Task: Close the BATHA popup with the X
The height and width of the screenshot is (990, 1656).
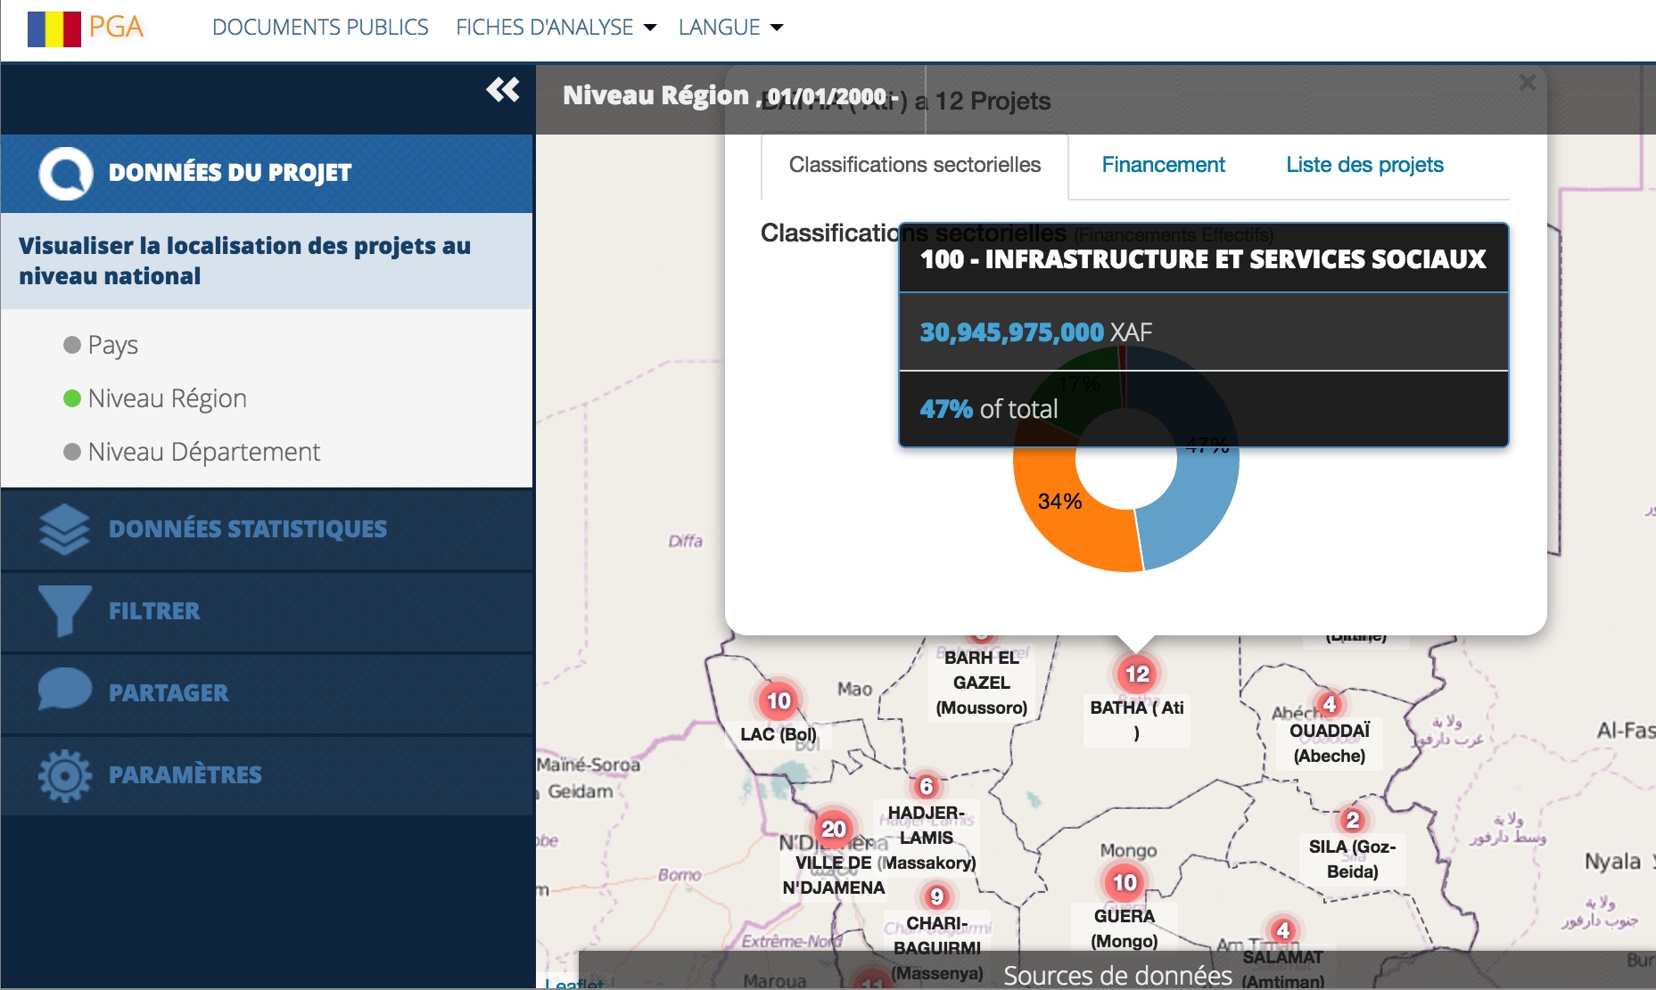Action: 1527,82
